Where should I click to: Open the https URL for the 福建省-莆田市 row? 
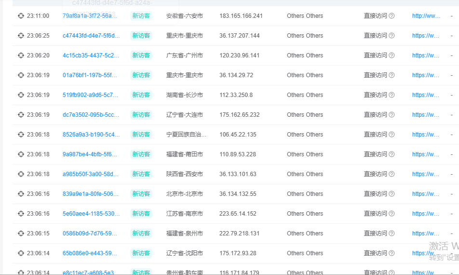coord(425,154)
